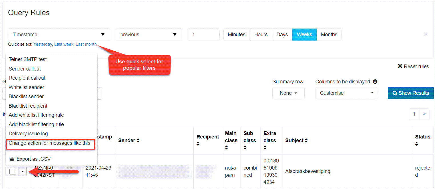Click the Recipient column sort arrows
436x189 pixels.
coord(198,144)
